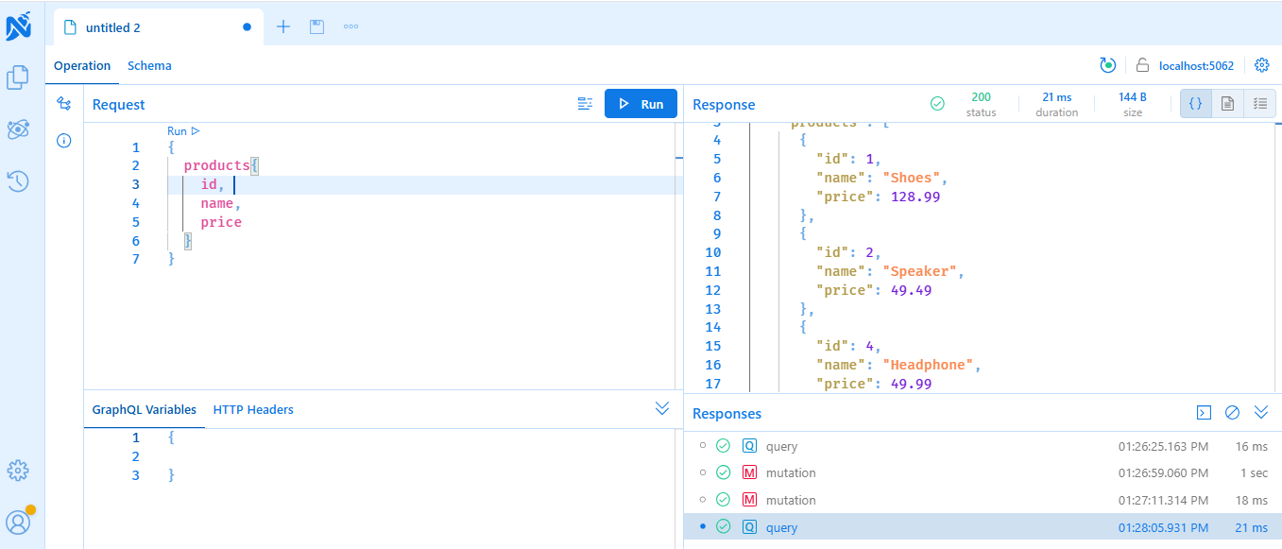Open the GraphQL Variables tab
1282x549 pixels.
145,409
